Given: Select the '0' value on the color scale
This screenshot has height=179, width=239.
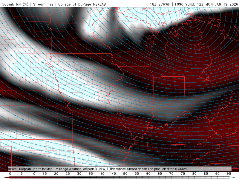Looking at the screenshot, I should click(10, 174).
